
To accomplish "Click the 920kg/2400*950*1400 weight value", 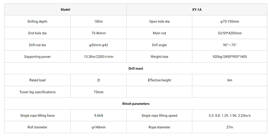I will tap(230, 57).
